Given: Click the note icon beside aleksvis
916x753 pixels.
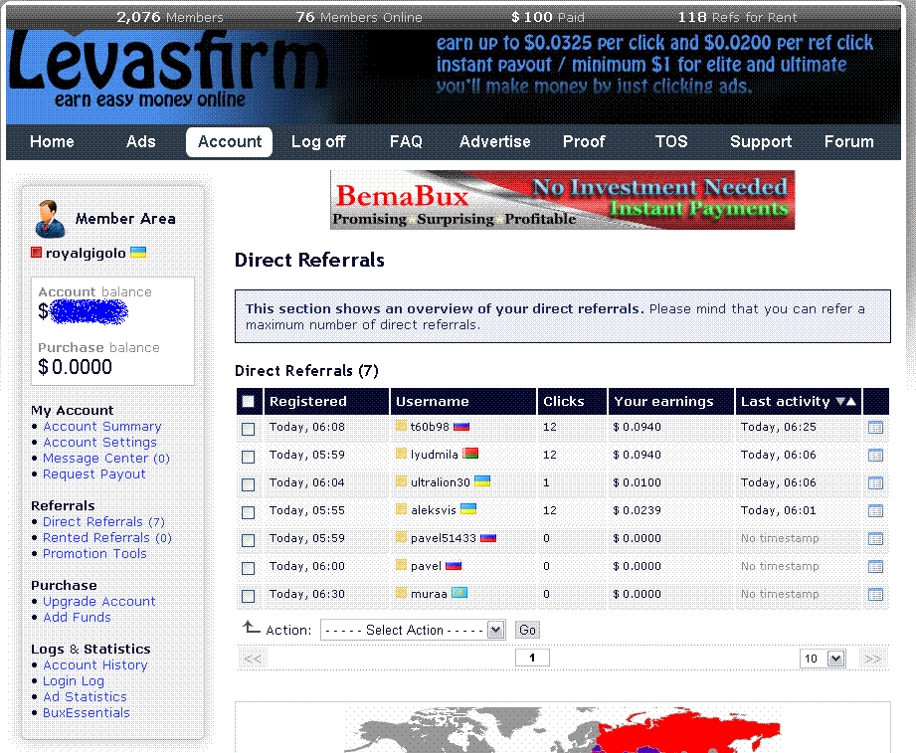Looking at the screenshot, I should [401, 509].
